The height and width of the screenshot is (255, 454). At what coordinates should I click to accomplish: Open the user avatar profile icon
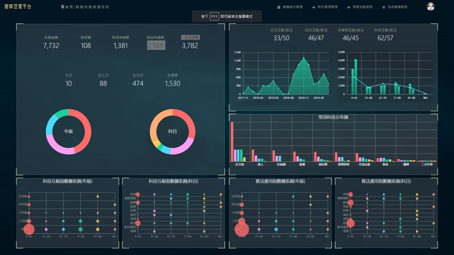point(430,7)
